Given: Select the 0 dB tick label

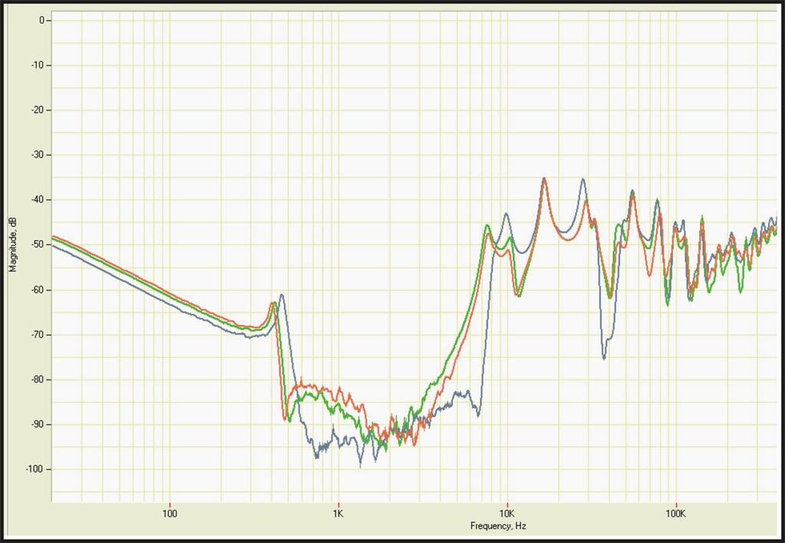Looking at the screenshot, I should pyautogui.click(x=41, y=21).
